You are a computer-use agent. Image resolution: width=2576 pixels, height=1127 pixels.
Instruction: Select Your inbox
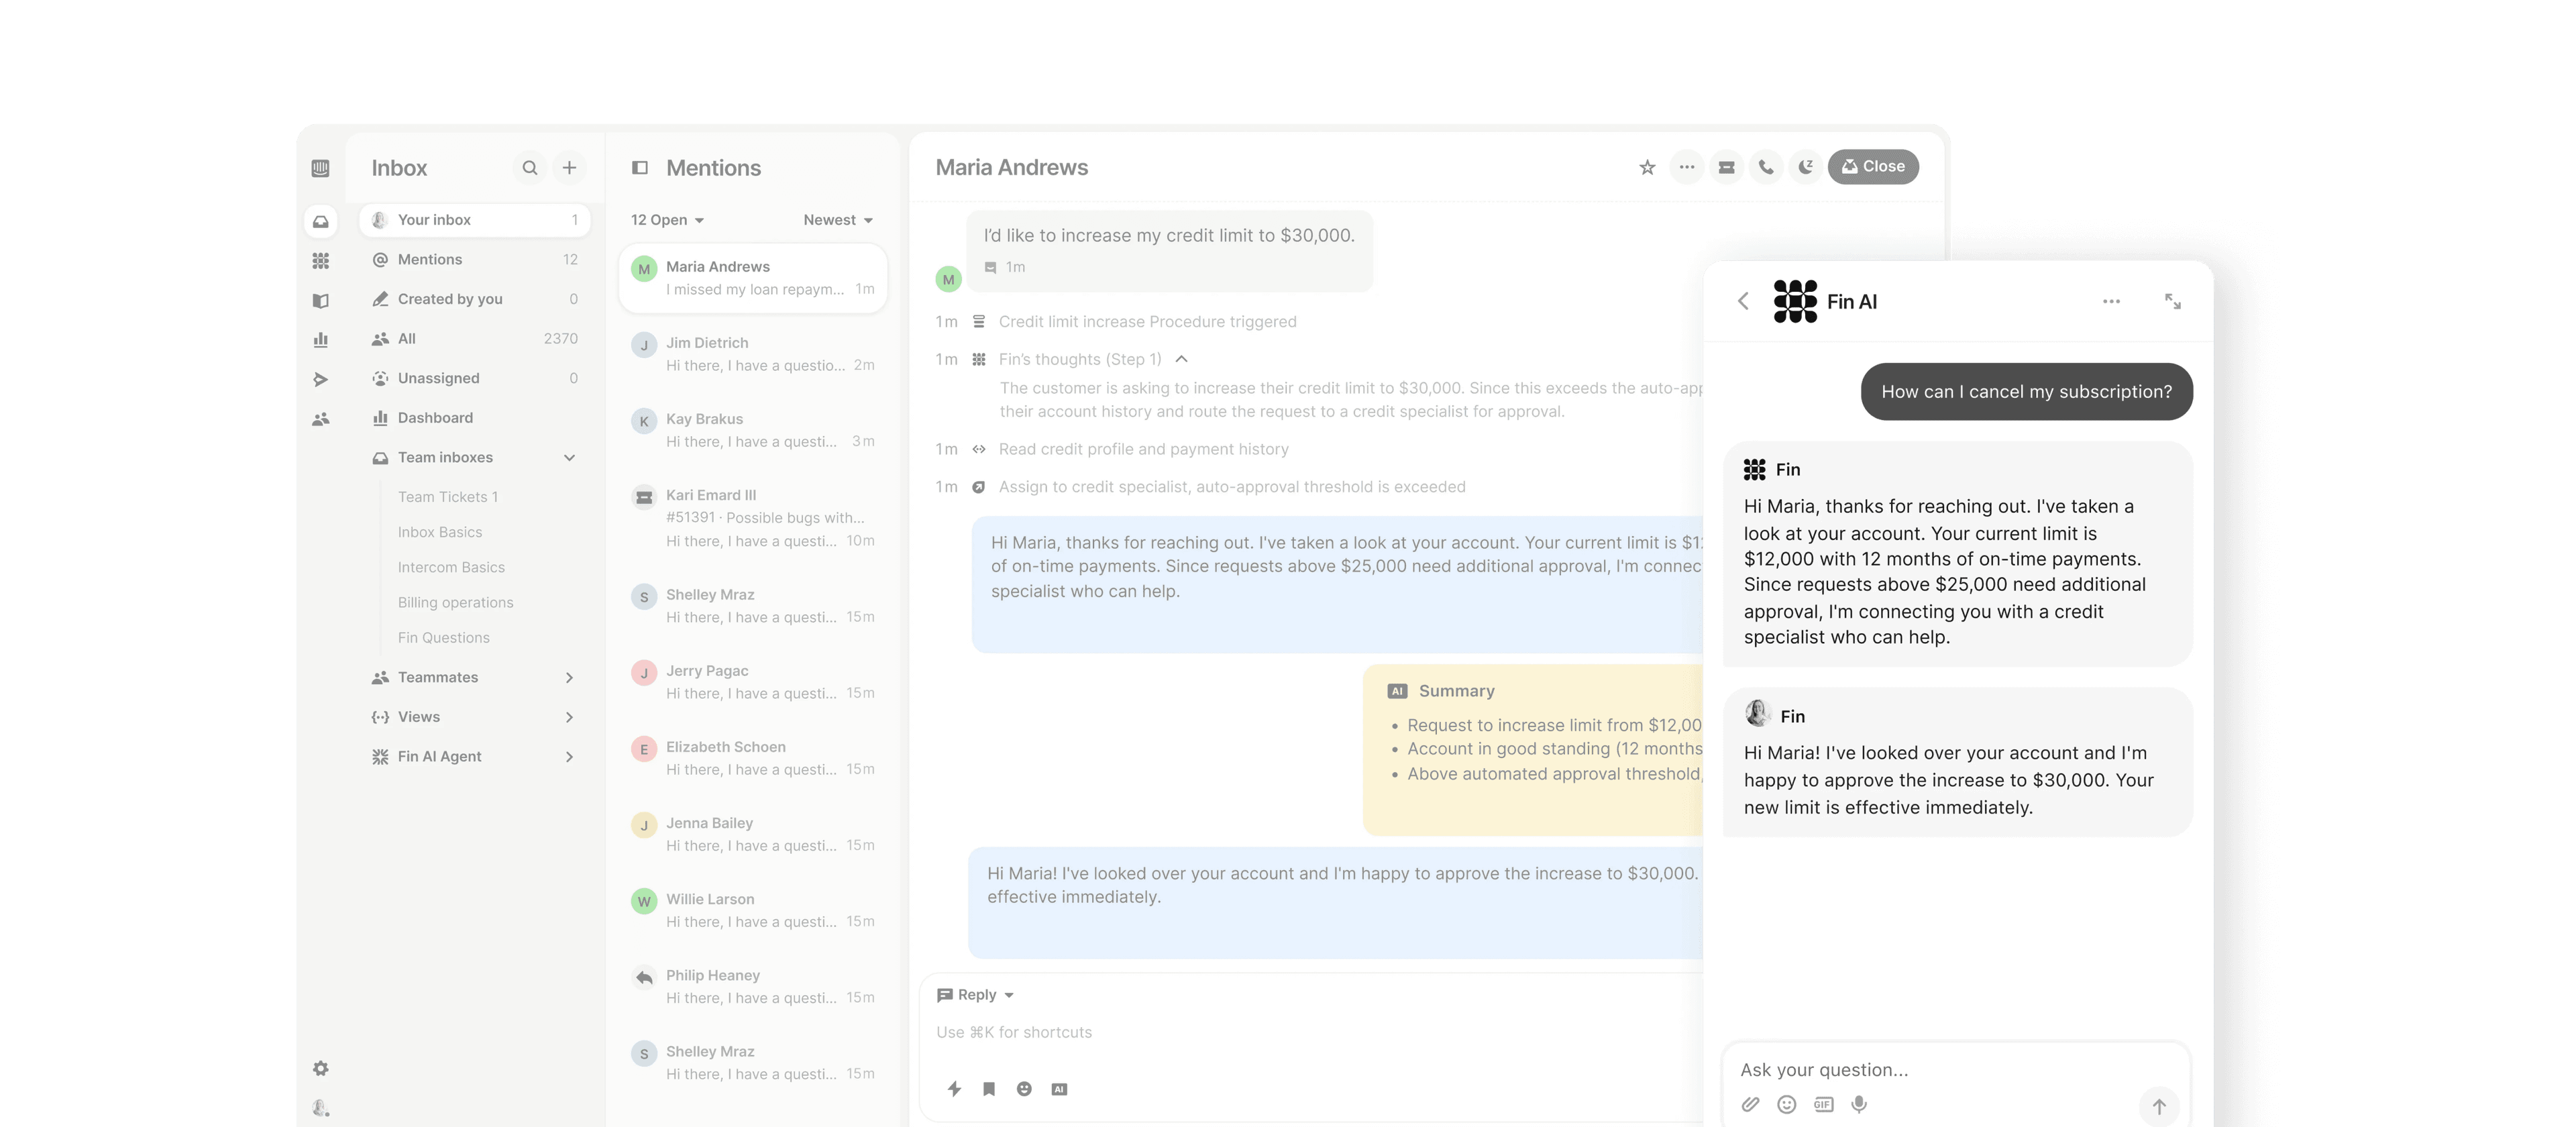[x=474, y=220]
